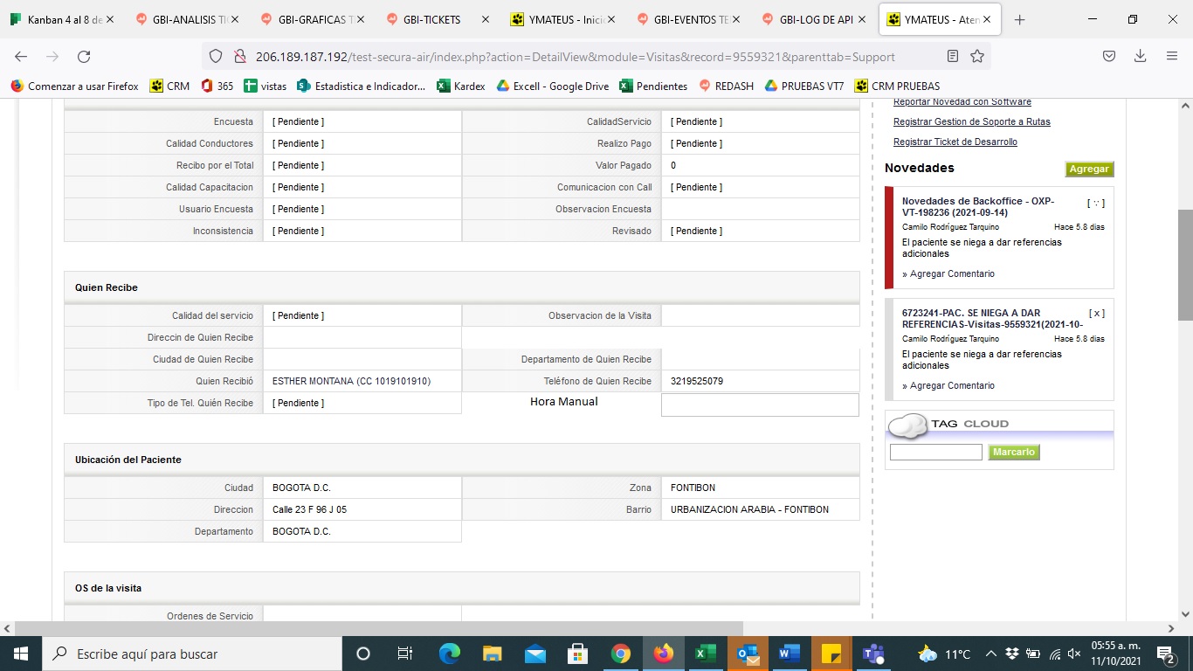
Task: Close the GBI-TICKETS tab
Action: [485, 19]
